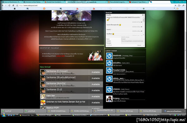Switch to Windows Live Messenger taskbar button
The height and width of the screenshot is (123, 187).
point(80,115)
